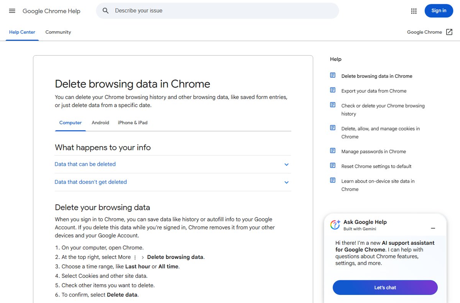
Task: Open Export your data from Chrome article
Action: 374,91
